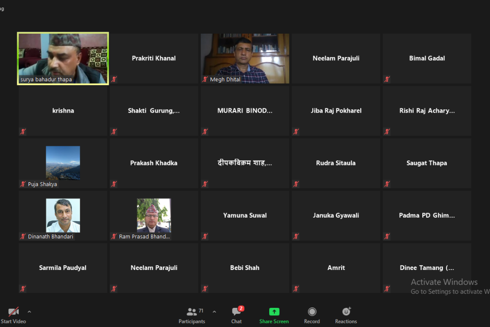Click the muted mic icon beside Dinanath Bhandari
Viewport: 490px width, 327px height.
(23, 236)
